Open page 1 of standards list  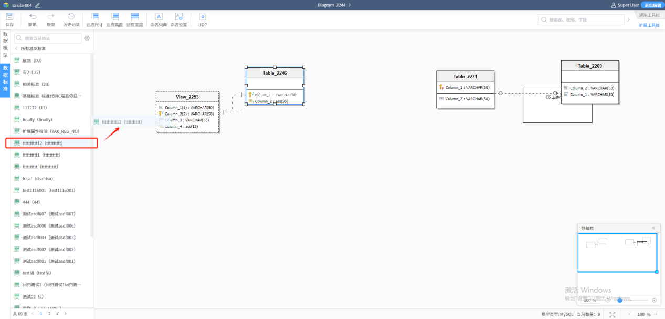pyautogui.click(x=41, y=314)
